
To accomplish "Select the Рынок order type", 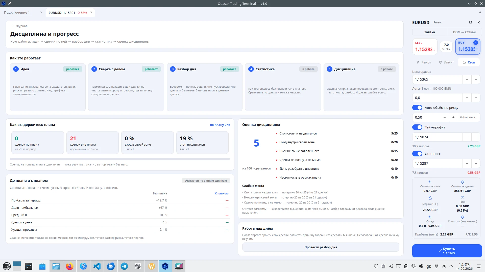I will 424,62.
